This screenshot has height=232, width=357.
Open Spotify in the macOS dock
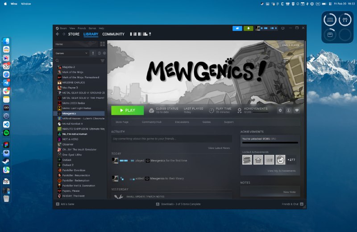point(6,133)
